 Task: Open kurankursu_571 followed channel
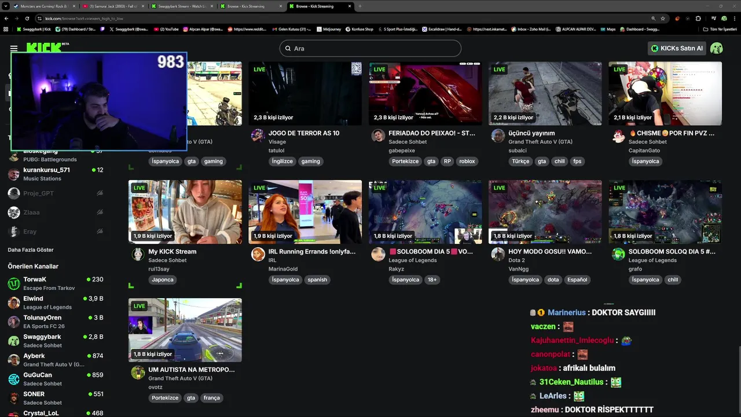click(x=56, y=174)
